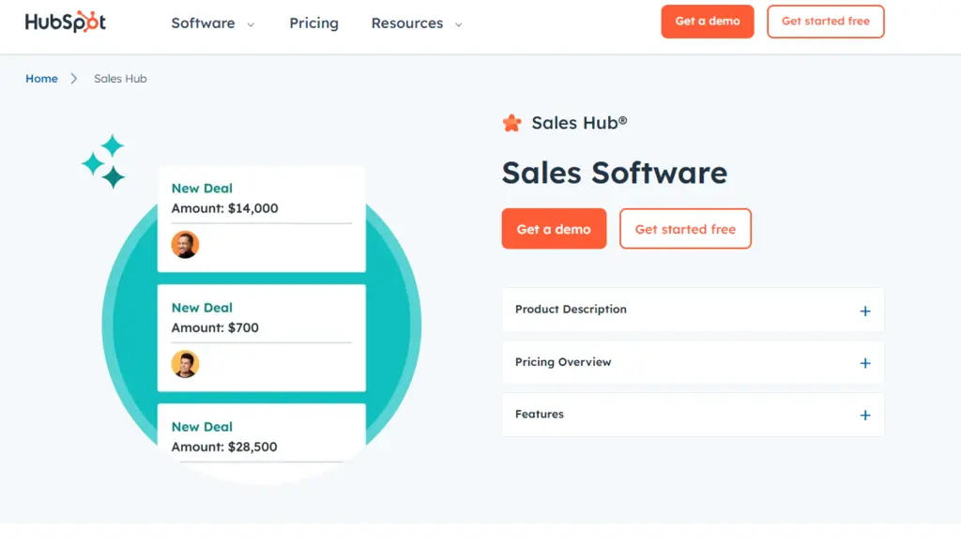Click the Amount: $700 text
This screenshot has height=546, width=961.
pos(215,327)
